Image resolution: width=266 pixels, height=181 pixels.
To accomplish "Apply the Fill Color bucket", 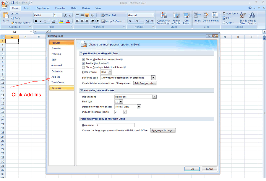I will 61,21.
